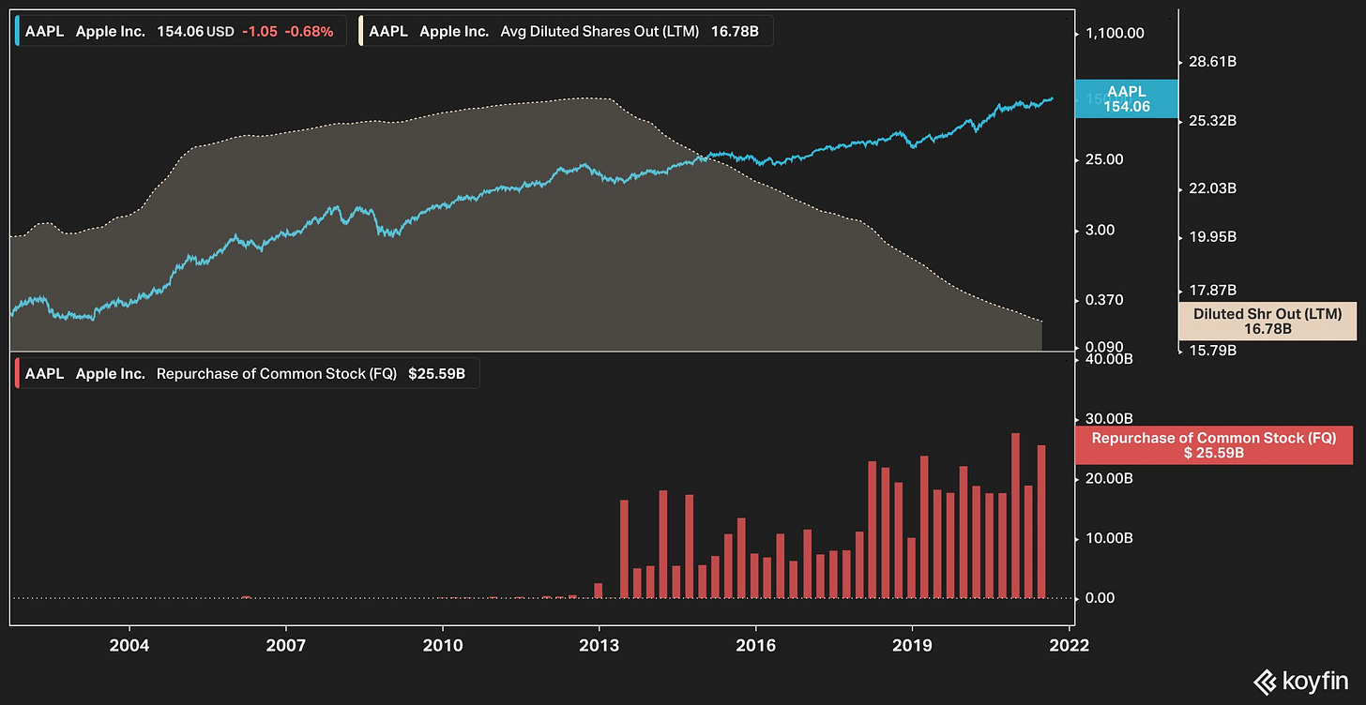
Task: Click the AAPL price legend label
Action: tap(179, 31)
